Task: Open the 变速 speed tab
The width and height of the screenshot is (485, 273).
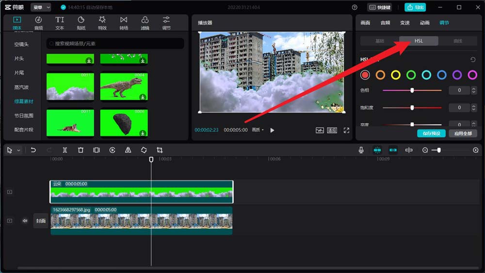Action: [404, 23]
